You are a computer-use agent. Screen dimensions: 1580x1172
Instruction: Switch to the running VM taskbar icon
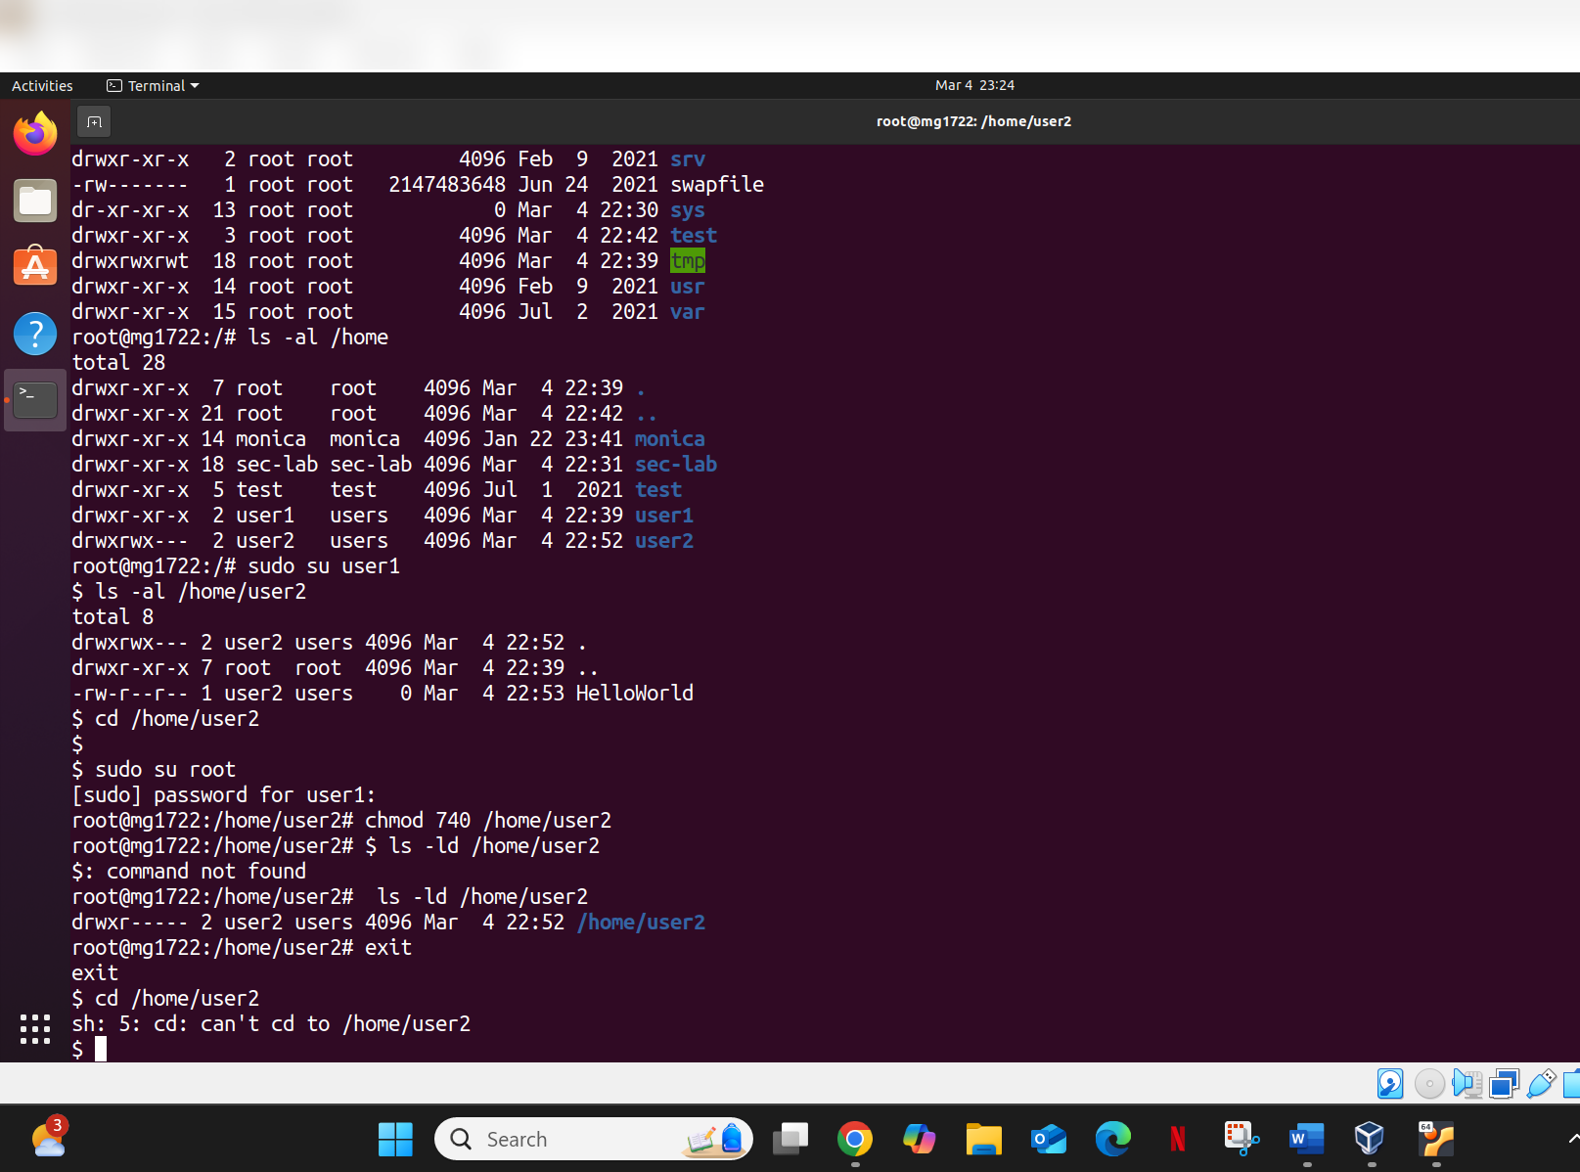click(1436, 1139)
